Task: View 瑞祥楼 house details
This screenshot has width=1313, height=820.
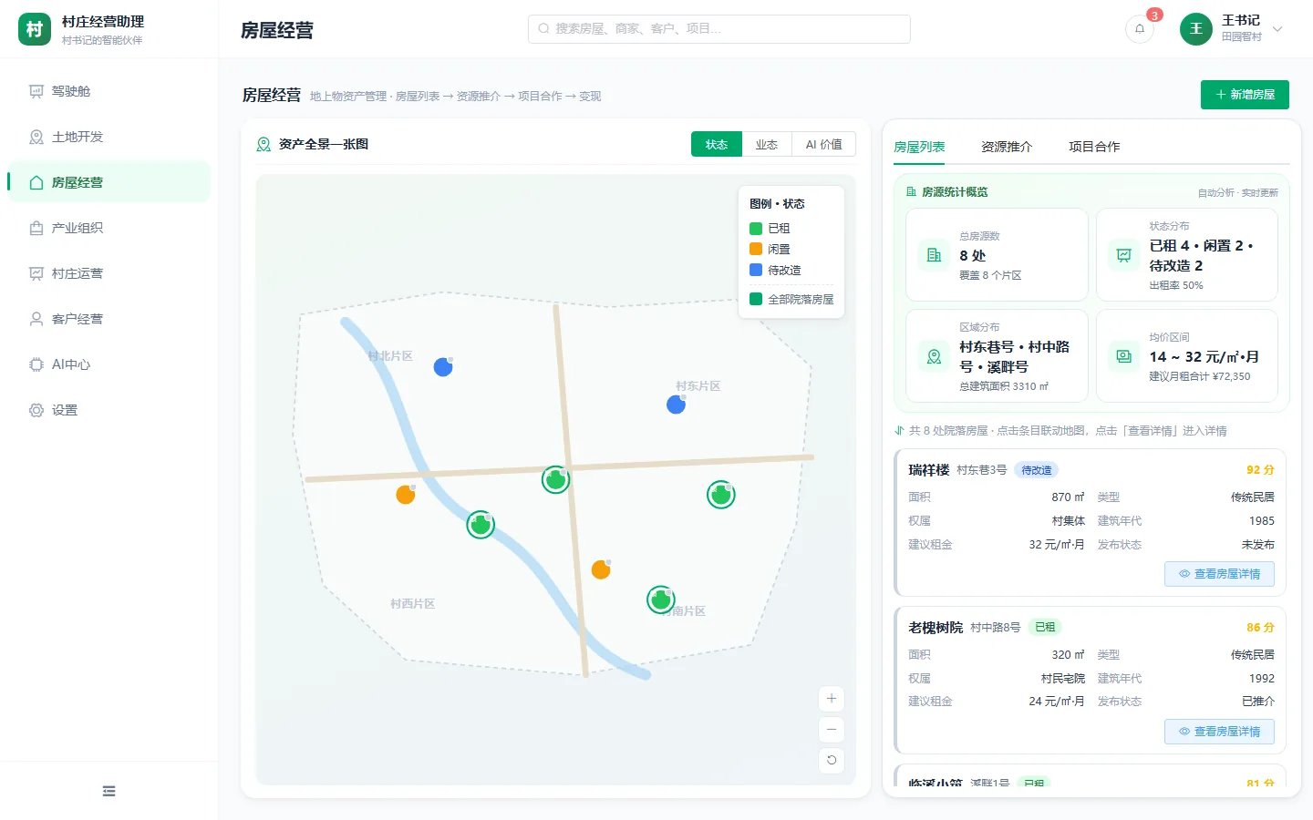Action: [x=1219, y=574]
